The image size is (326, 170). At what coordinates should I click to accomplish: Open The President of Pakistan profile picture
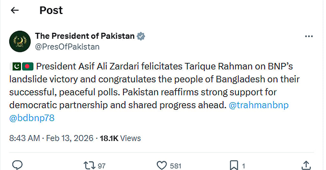point(20,41)
